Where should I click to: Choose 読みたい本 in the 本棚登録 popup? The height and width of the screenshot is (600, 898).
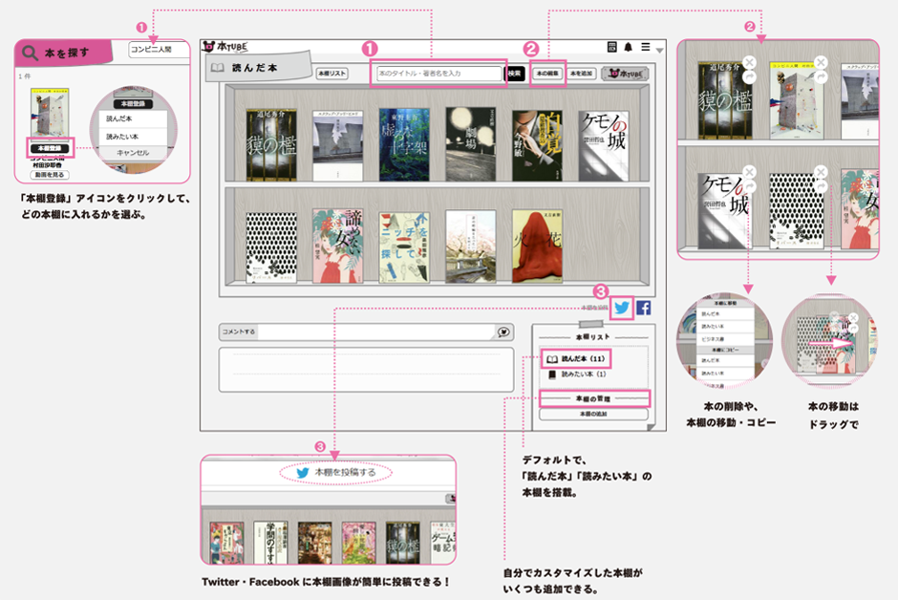pos(133,137)
